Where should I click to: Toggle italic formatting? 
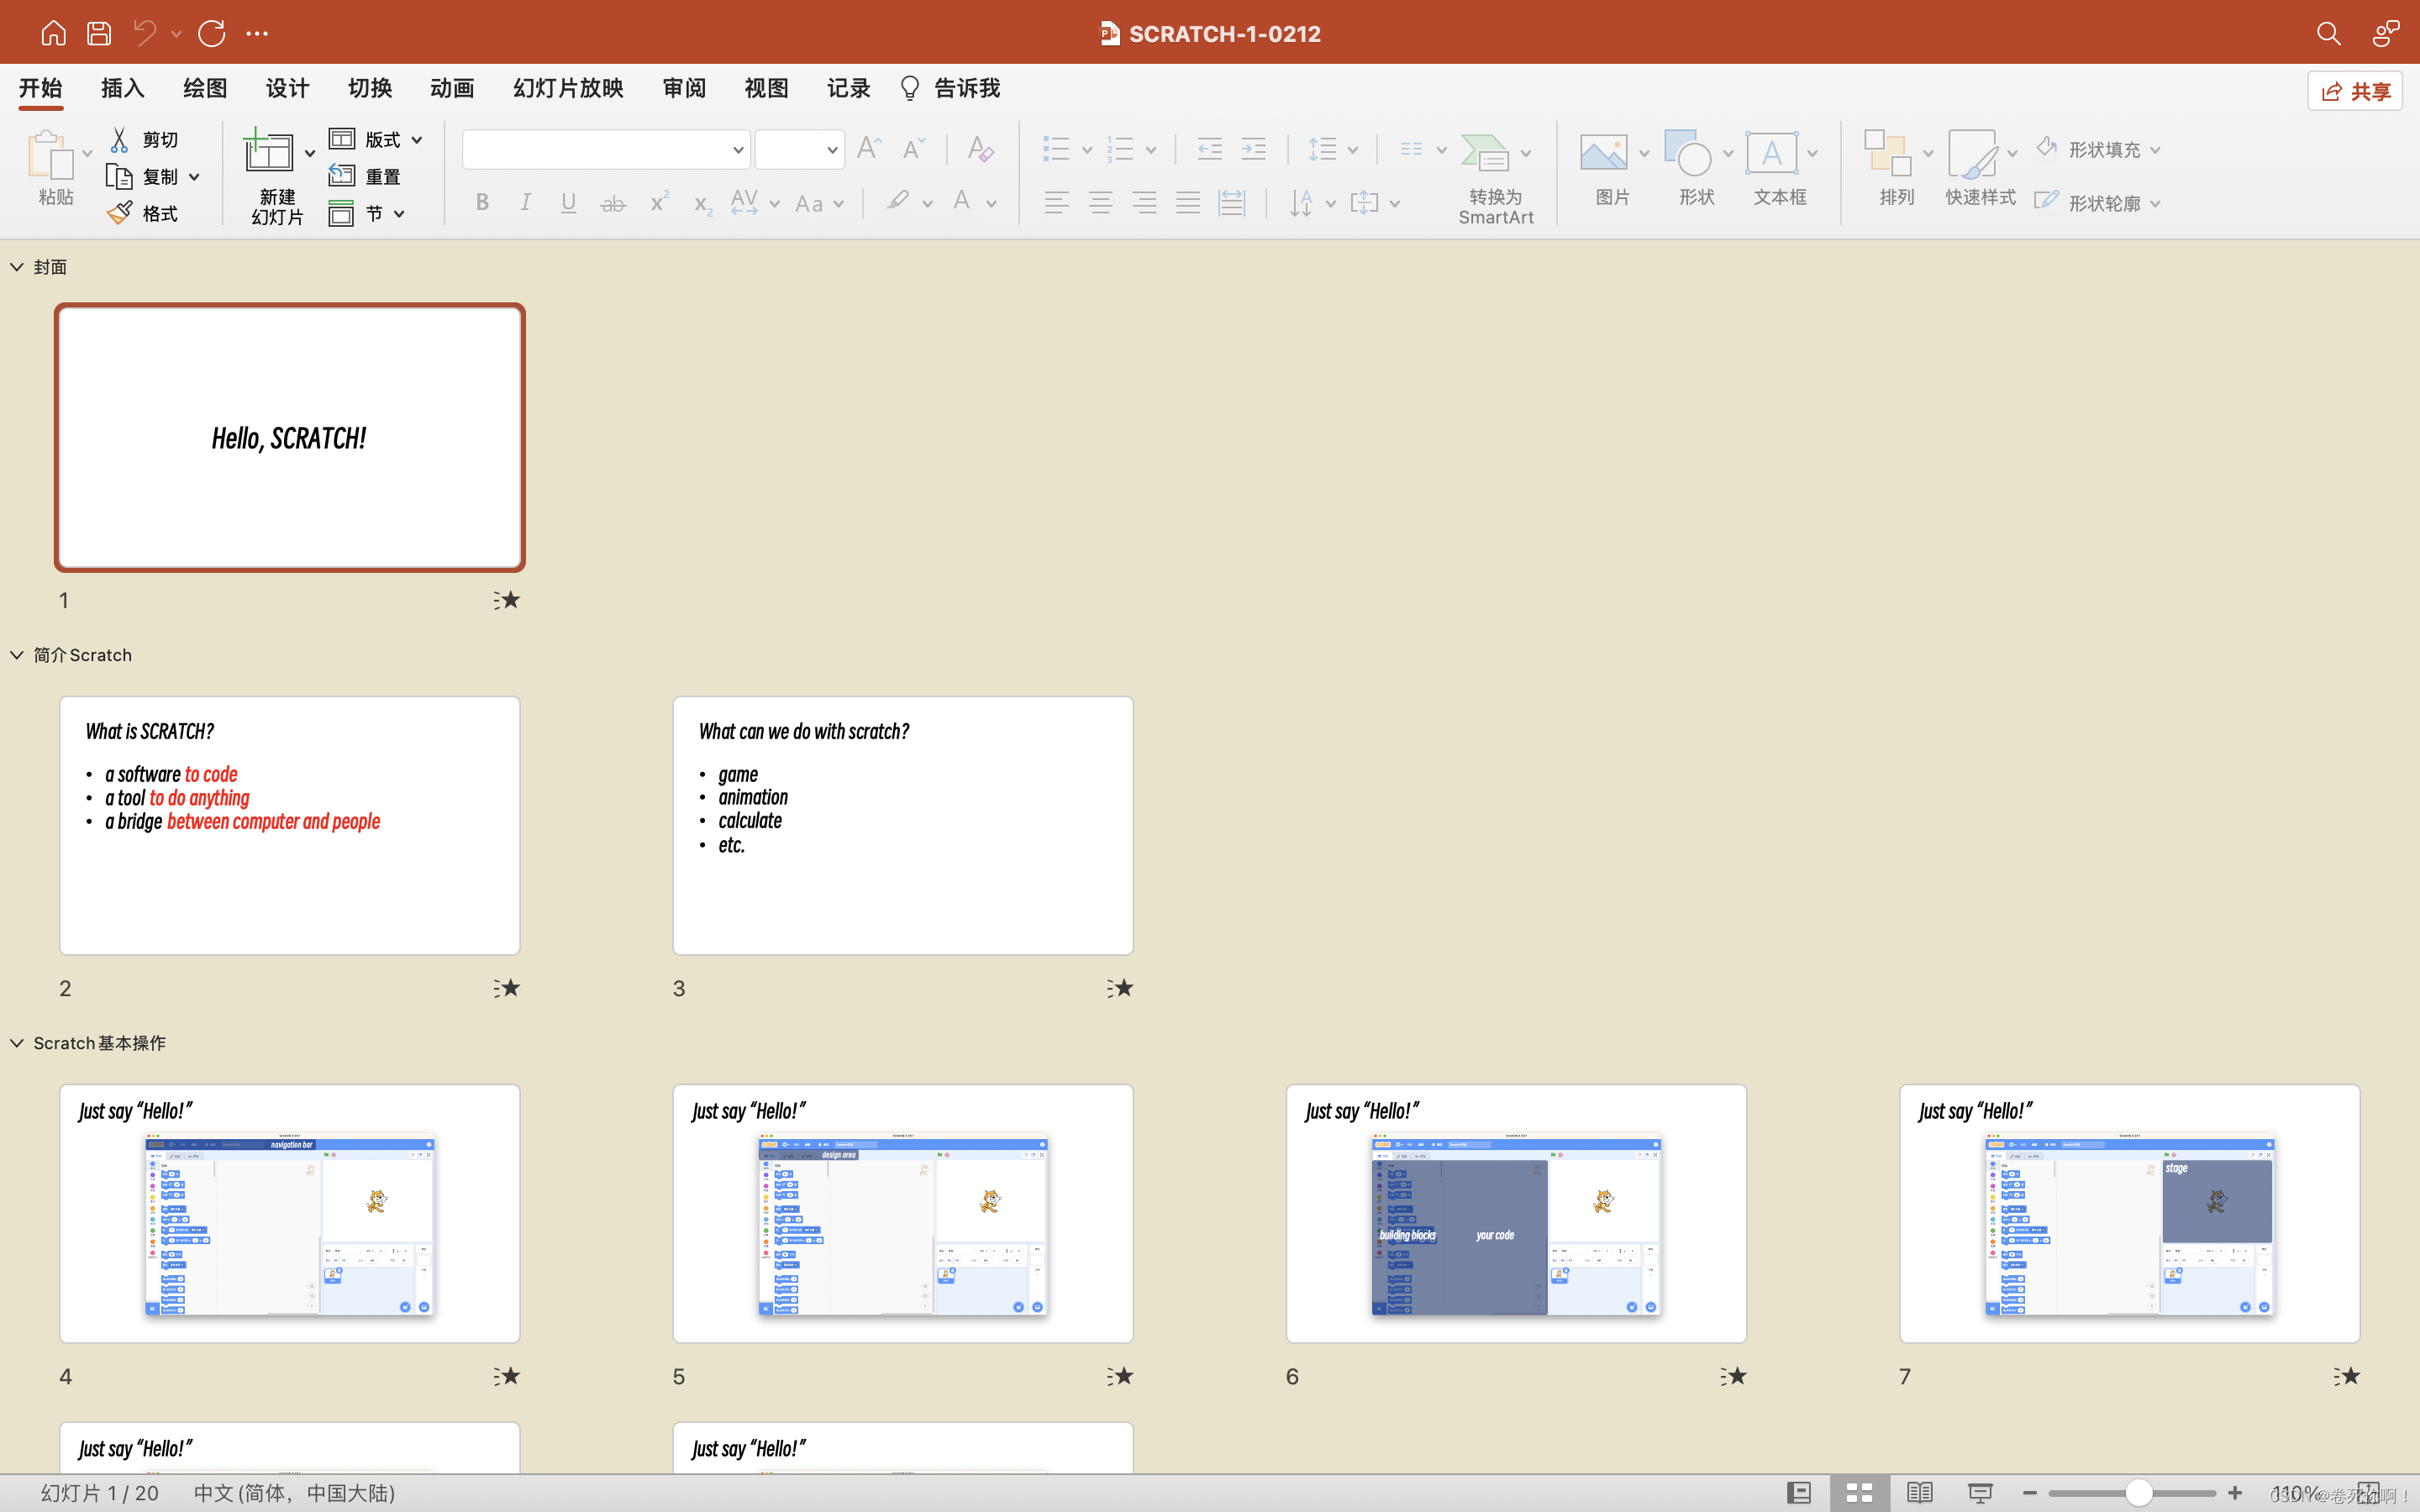point(525,203)
